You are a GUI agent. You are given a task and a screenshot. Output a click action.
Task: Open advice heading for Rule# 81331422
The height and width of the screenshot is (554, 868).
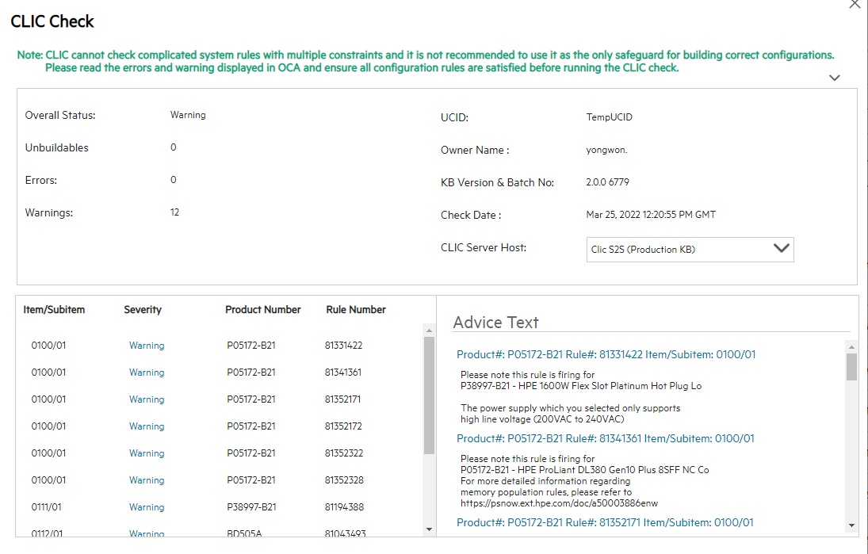(606, 355)
